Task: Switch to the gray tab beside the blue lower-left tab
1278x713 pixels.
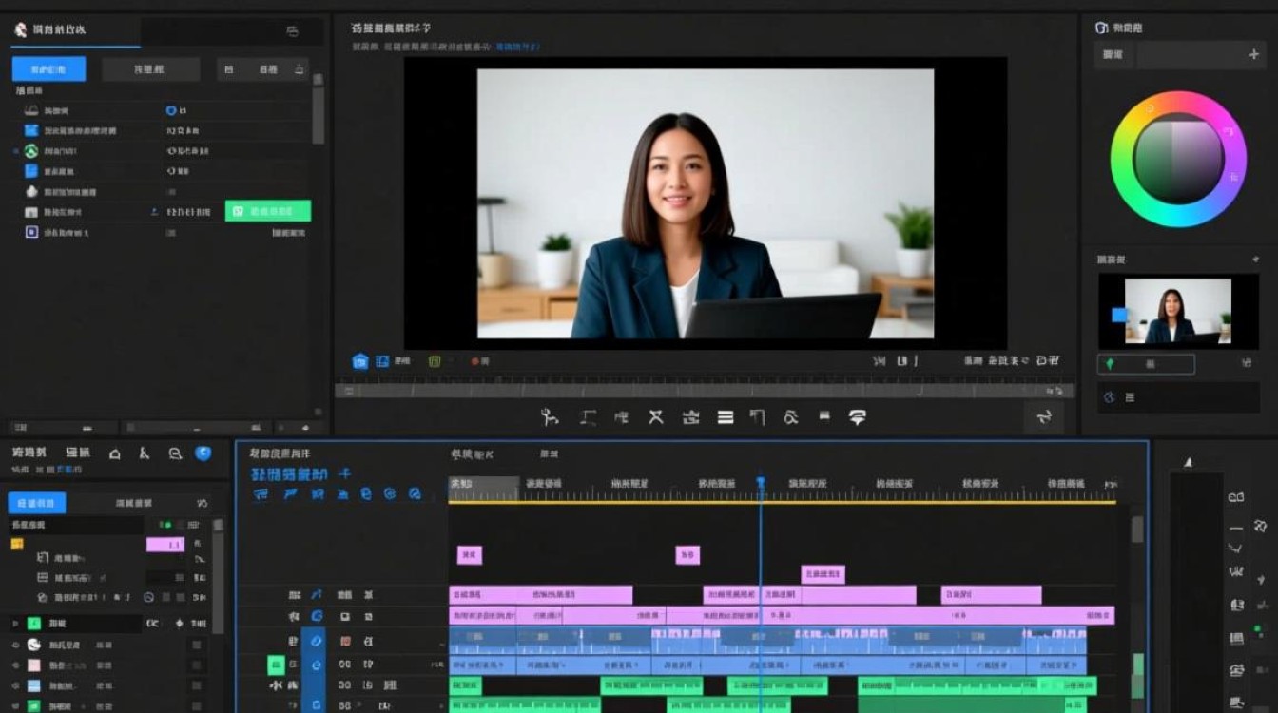Action: (134, 503)
